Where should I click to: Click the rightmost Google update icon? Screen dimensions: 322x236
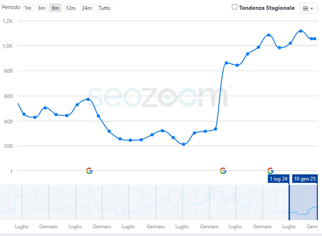tap(270, 171)
